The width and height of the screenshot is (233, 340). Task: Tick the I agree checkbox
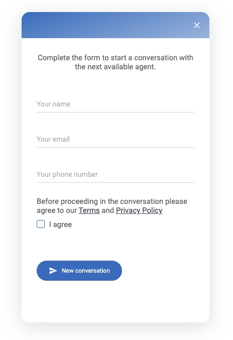(41, 224)
